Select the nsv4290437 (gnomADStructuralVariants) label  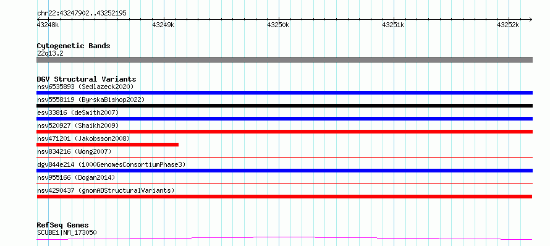pyautogui.click(x=106, y=190)
